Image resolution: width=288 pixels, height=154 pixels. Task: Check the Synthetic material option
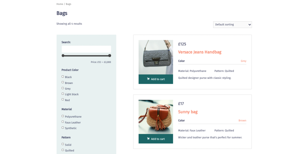(63, 128)
